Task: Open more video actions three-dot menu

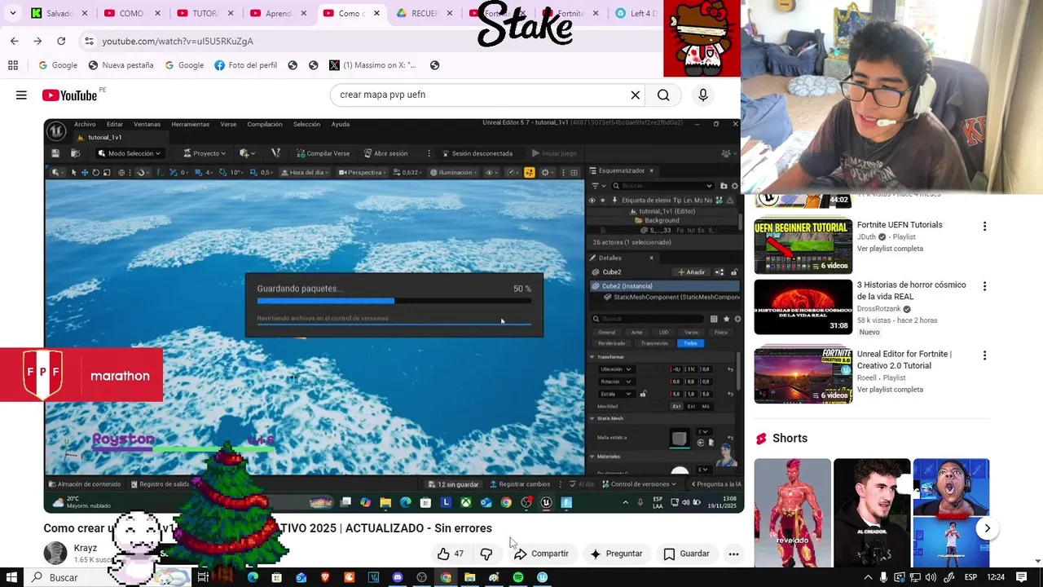Action: [x=733, y=554]
